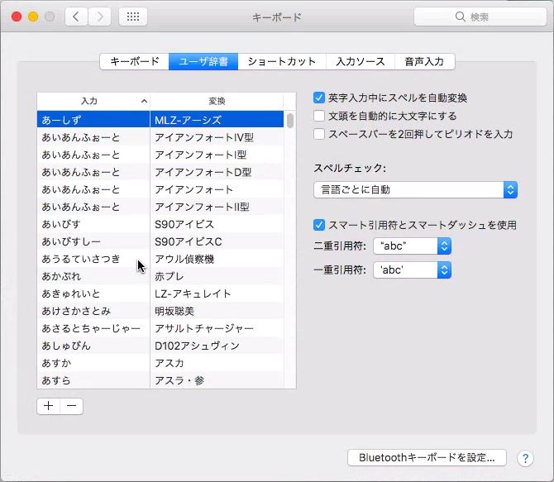Select the MLZ-アーシズ conversion cell
Screen dimensions: 554x482
click(x=217, y=120)
